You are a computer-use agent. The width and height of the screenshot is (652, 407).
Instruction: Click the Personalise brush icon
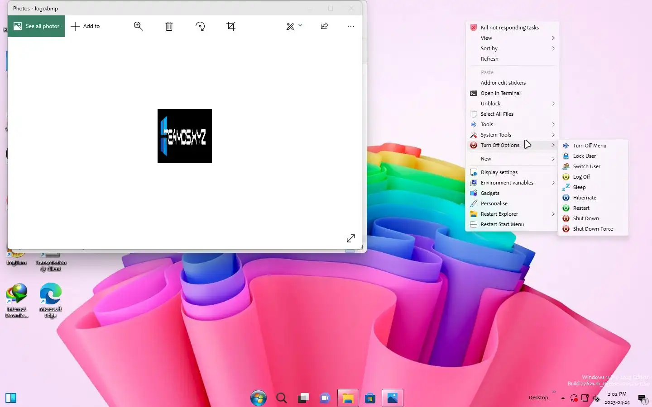474,203
